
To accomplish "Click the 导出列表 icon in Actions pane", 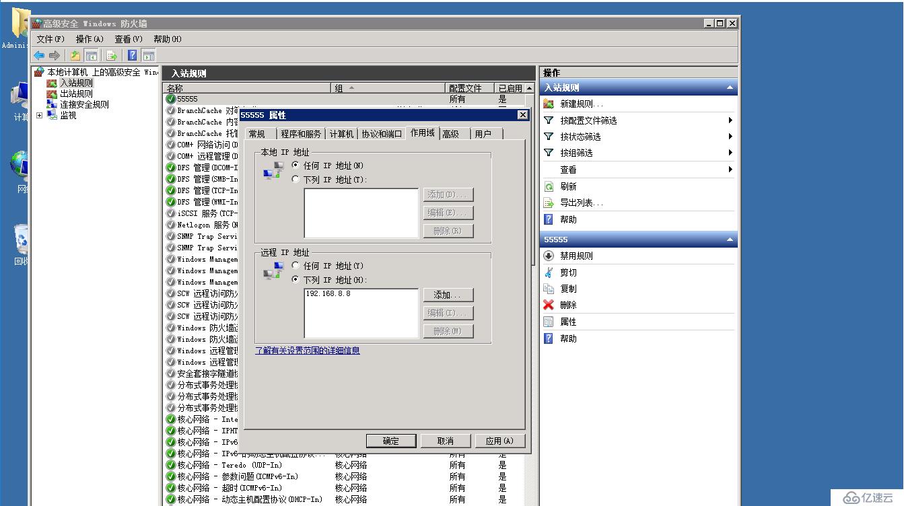I will click(549, 203).
